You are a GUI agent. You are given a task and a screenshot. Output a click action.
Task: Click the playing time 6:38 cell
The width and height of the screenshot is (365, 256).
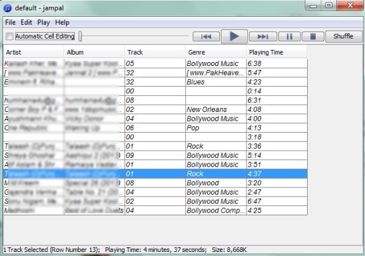277,63
